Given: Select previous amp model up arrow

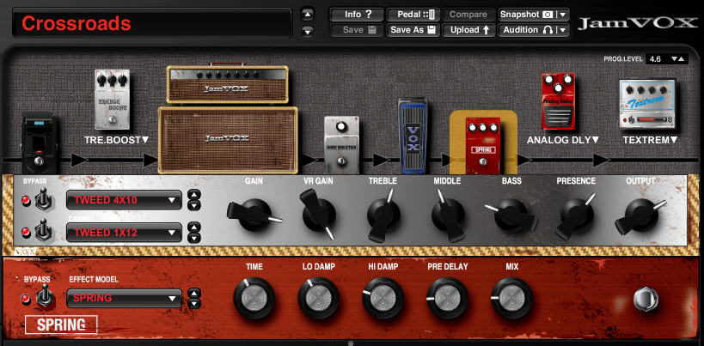Looking at the screenshot, I should [x=193, y=195].
